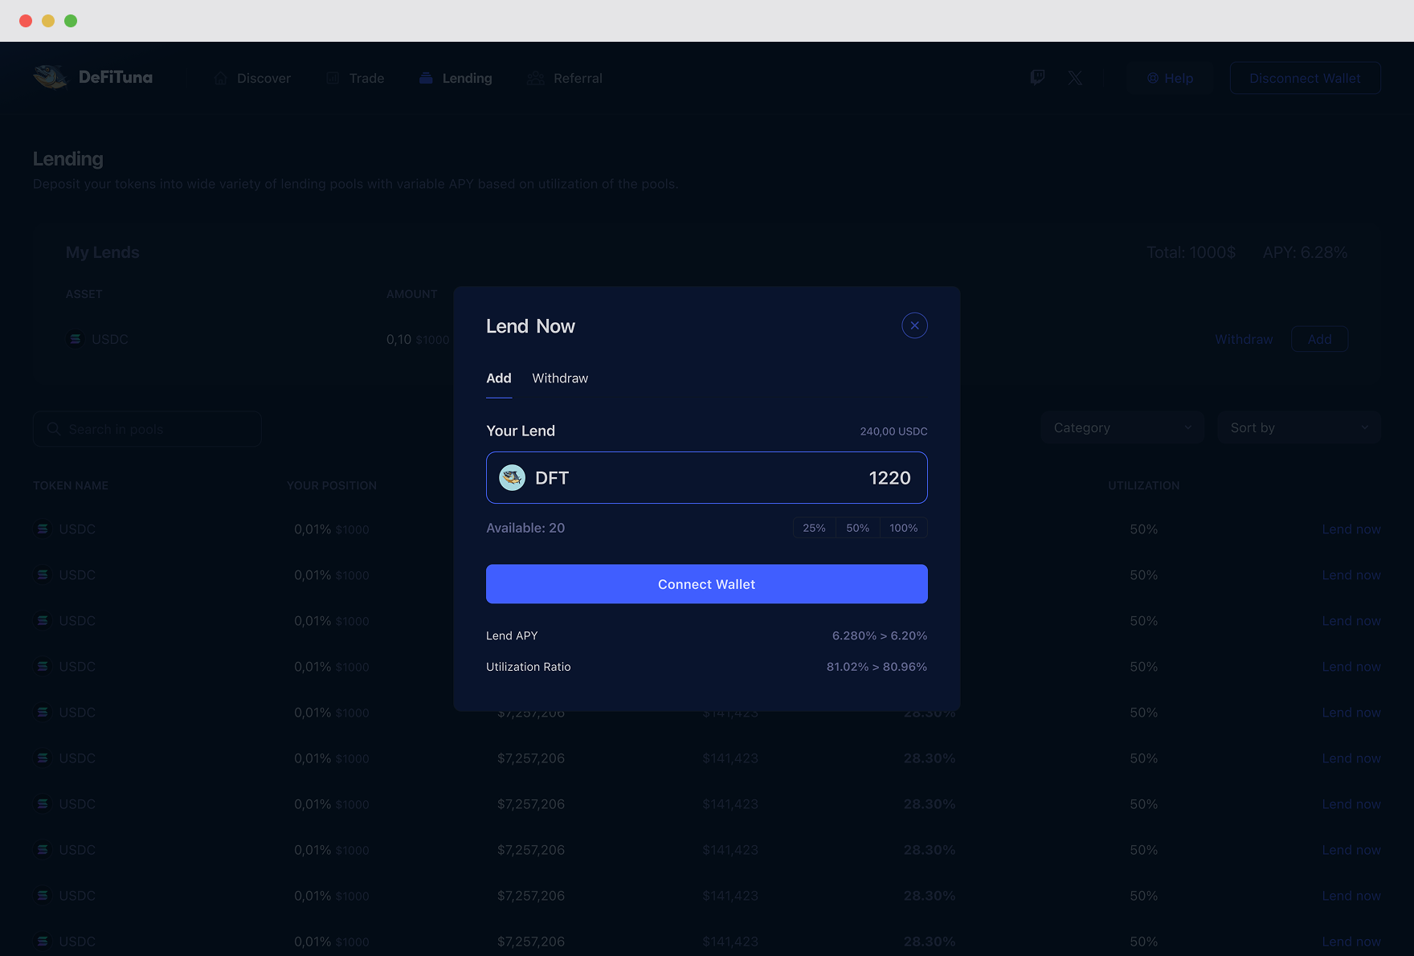Screen dimensions: 1414x956
Task: Click the DeFiTuna logo
Action: tap(93, 77)
